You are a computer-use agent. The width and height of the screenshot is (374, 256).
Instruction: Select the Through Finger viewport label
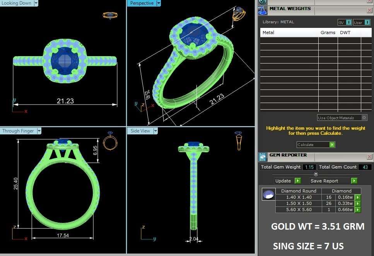pos(18,131)
